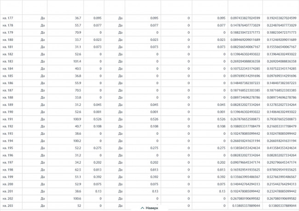299x211 pixels.
Task: Click the cell 0.232478085099442
Action: coord(282,191)
